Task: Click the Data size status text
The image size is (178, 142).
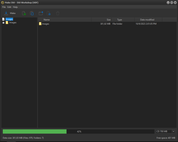Action: click(23, 138)
